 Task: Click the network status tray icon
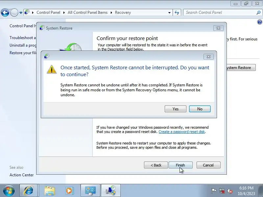(222, 191)
